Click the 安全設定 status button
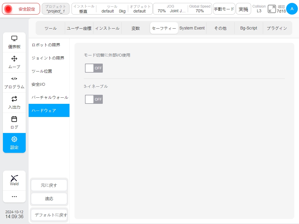This screenshot has height=224, width=299. tap(21, 9)
